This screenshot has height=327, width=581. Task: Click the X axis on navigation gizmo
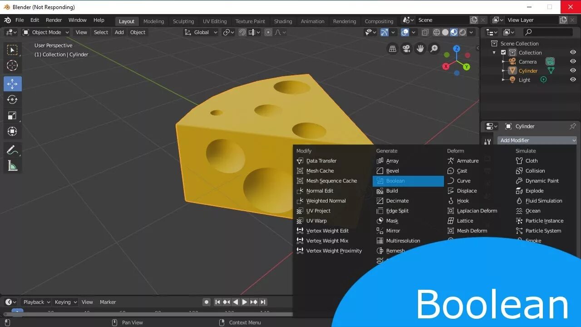(x=446, y=66)
